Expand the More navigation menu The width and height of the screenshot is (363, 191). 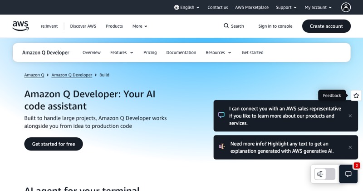[x=140, y=26]
